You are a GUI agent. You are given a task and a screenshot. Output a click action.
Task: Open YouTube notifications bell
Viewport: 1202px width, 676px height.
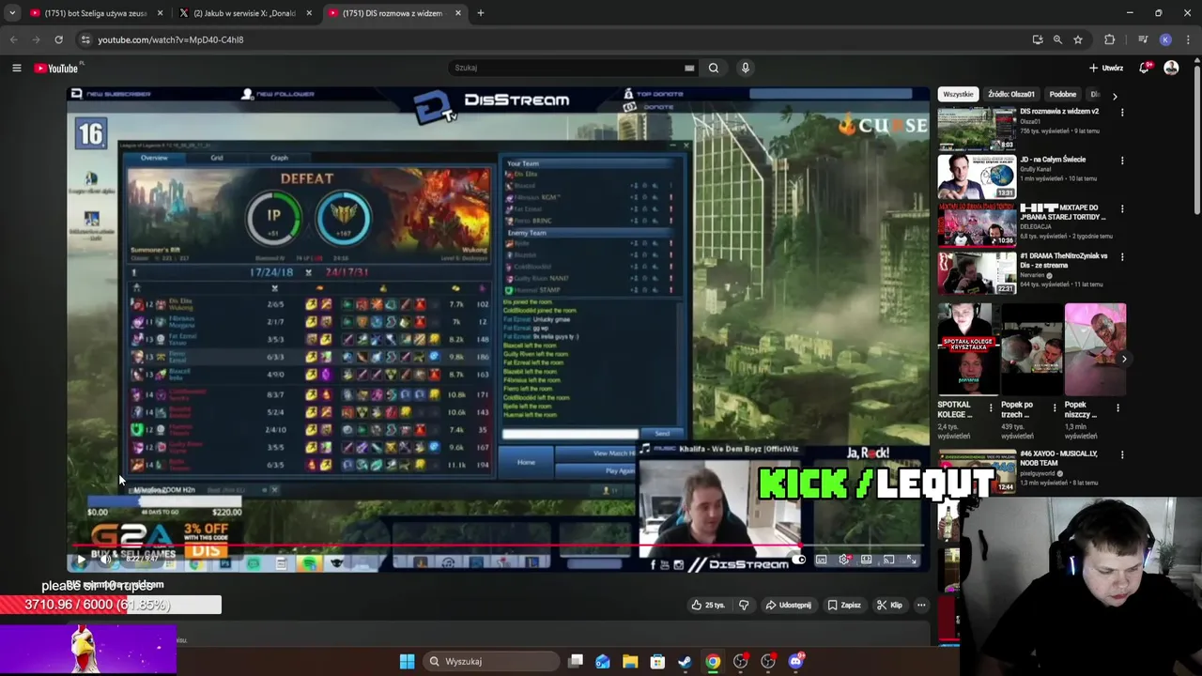pos(1144,68)
